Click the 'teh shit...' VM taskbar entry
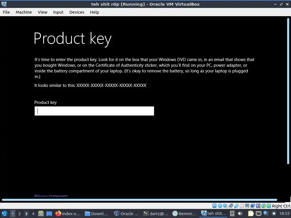Image resolution: width=291 pixels, height=218 pixels. point(214,213)
